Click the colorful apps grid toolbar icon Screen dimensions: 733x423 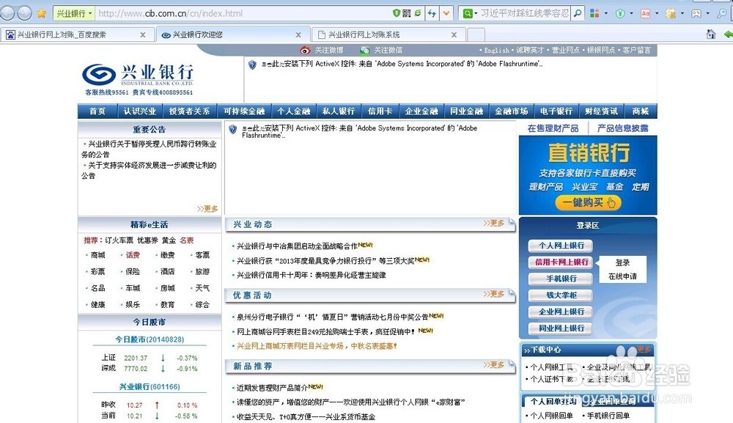[594, 13]
